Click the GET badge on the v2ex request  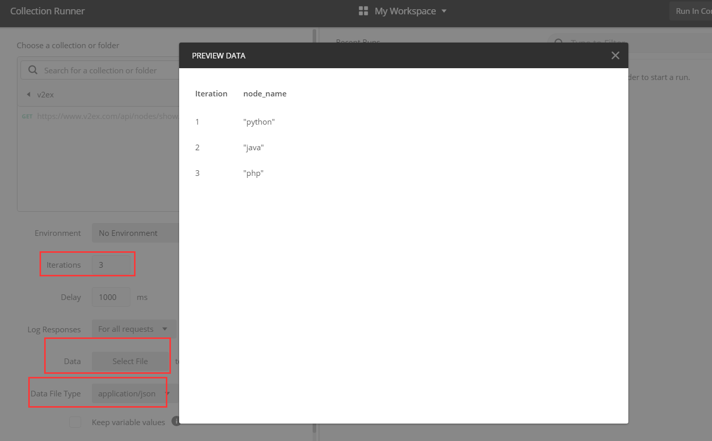(27, 116)
